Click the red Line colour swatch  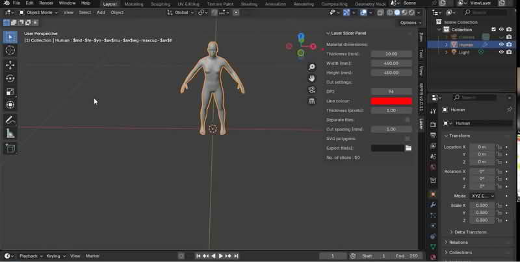click(x=391, y=101)
